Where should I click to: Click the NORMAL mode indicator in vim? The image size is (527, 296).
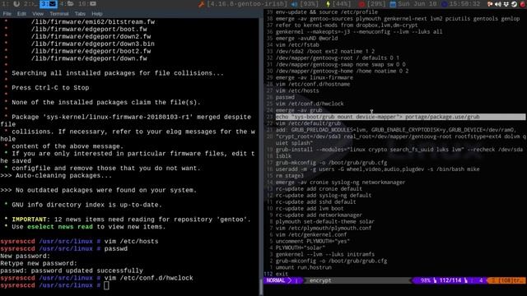click(276, 280)
